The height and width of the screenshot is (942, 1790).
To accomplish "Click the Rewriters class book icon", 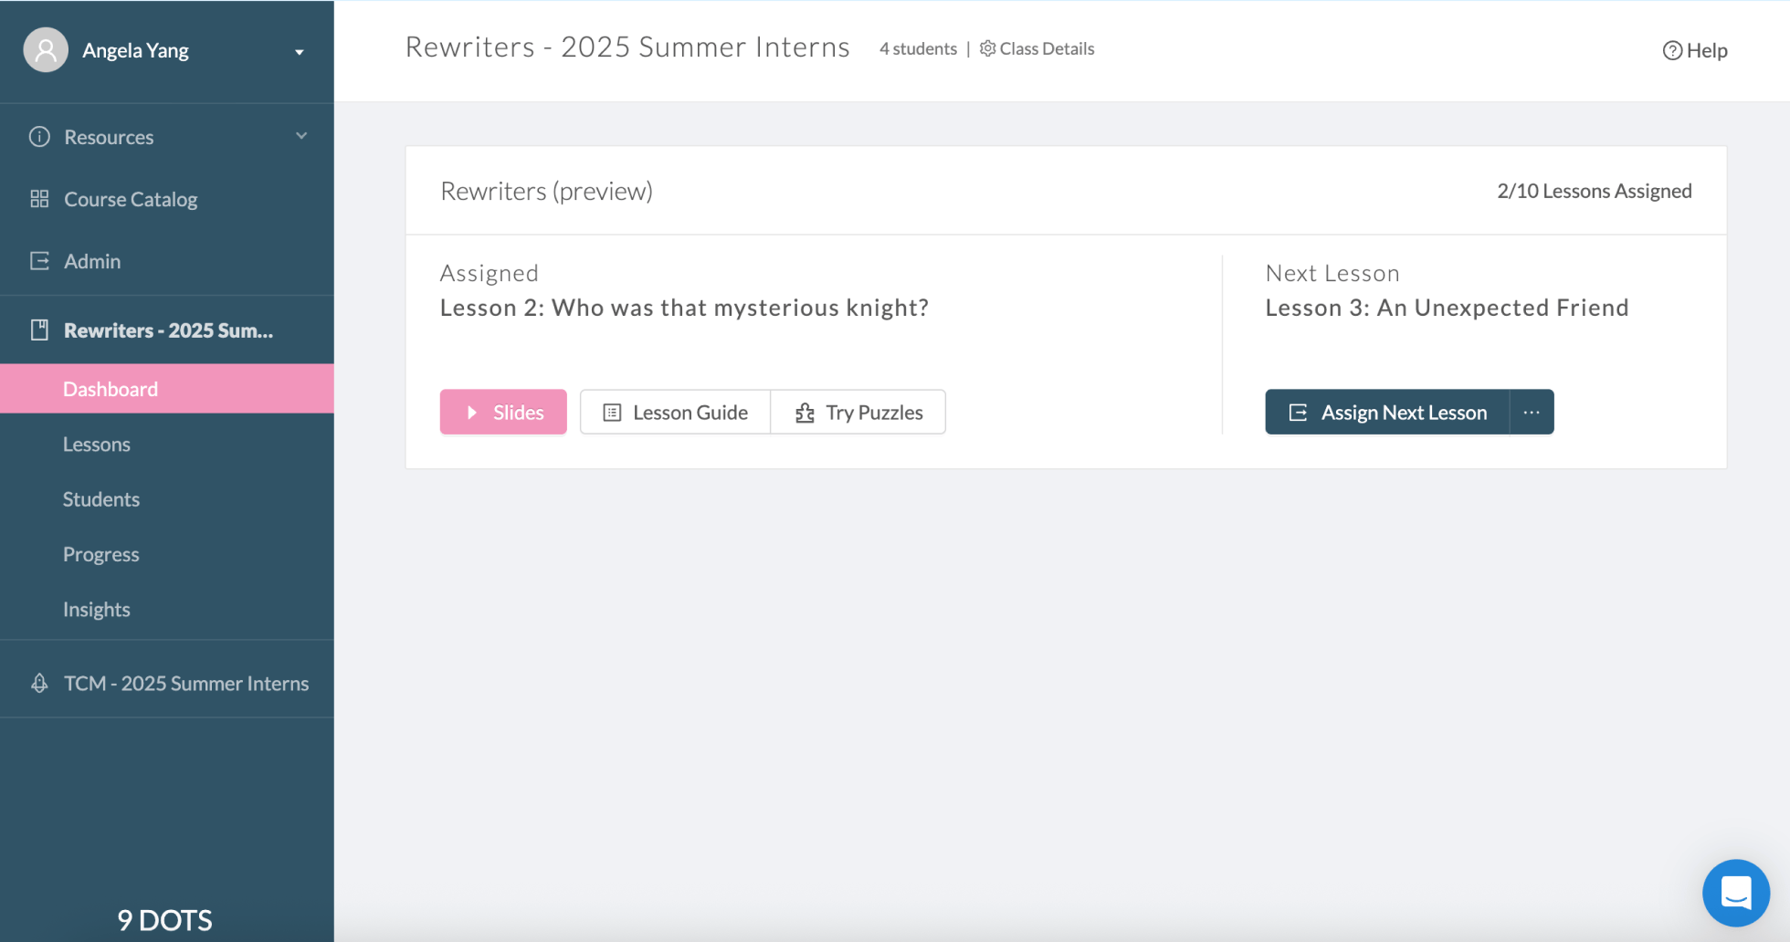I will tap(39, 330).
